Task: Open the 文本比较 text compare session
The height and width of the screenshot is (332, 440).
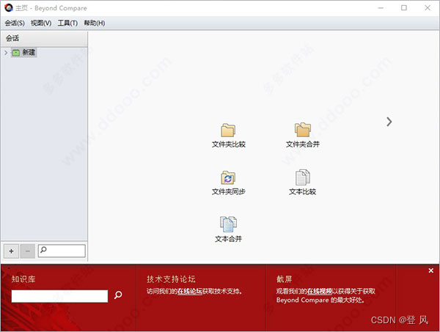Action: 302,182
